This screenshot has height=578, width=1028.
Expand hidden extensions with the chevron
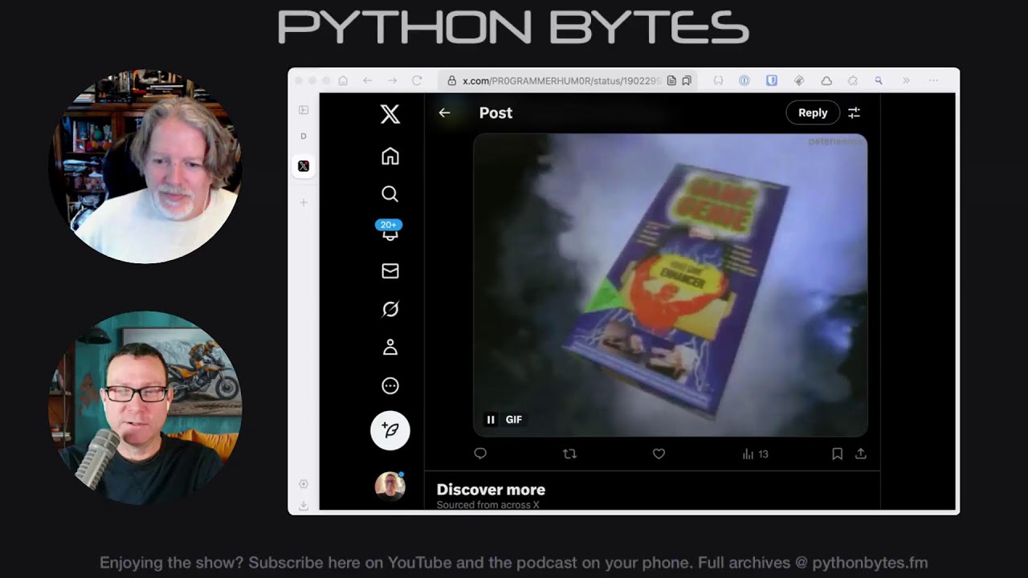[906, 80]
